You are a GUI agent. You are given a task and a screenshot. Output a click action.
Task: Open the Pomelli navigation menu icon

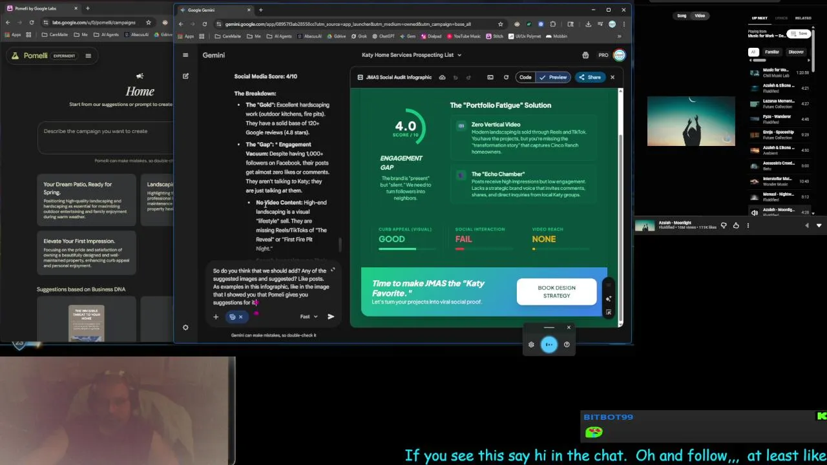click(x=88, y=56)
